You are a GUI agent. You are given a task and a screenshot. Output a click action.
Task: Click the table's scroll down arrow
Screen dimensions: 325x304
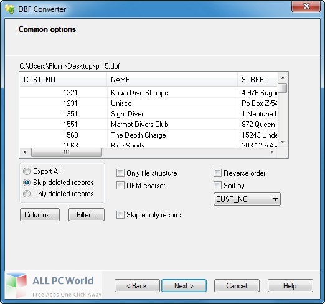click(283, 142)
